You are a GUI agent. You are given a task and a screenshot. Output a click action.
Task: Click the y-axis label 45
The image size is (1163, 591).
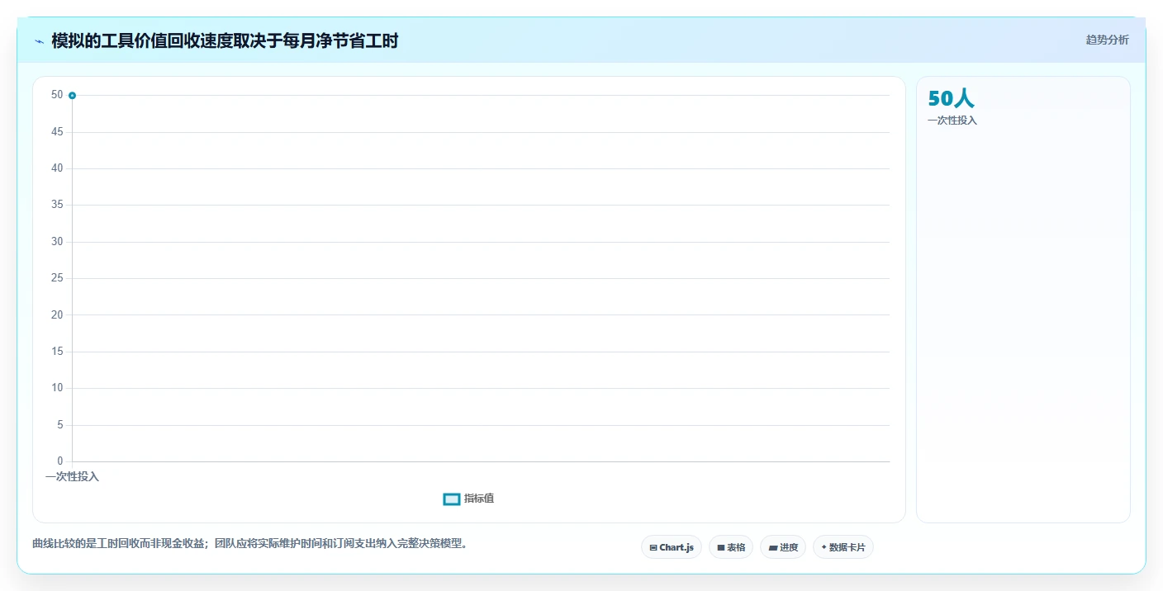coord(57,132)
